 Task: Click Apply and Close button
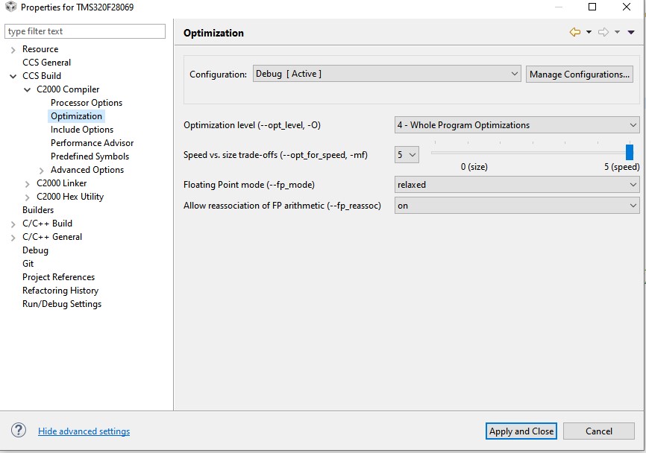pos(521,431)
